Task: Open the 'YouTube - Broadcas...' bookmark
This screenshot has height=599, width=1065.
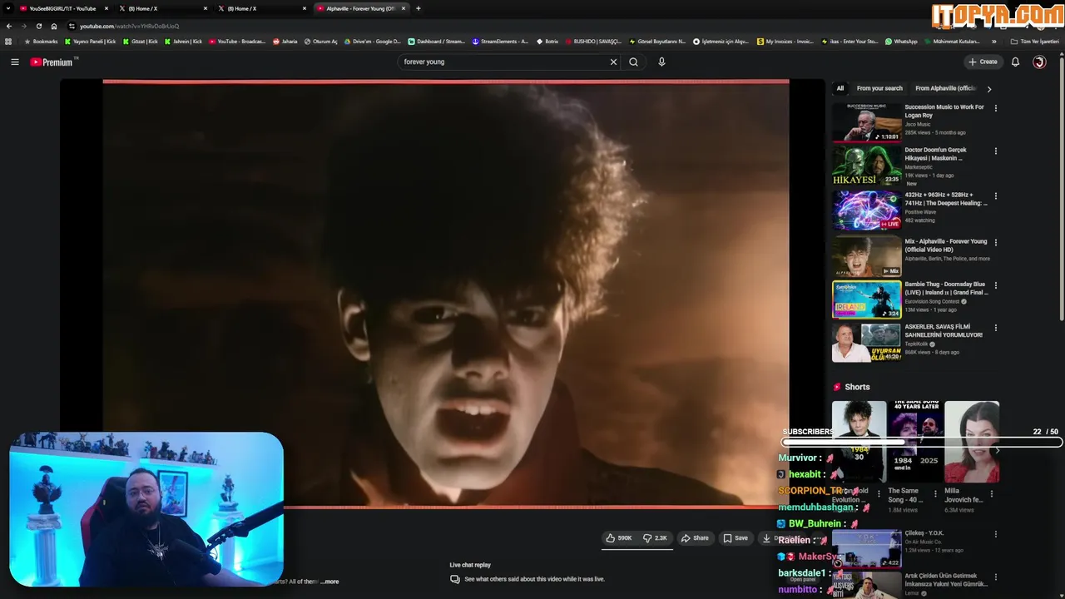Action: point(237,41)
